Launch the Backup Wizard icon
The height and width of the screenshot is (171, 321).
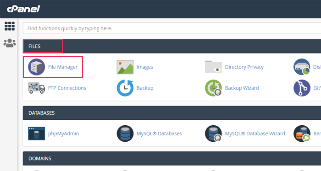tap(213, 88)
